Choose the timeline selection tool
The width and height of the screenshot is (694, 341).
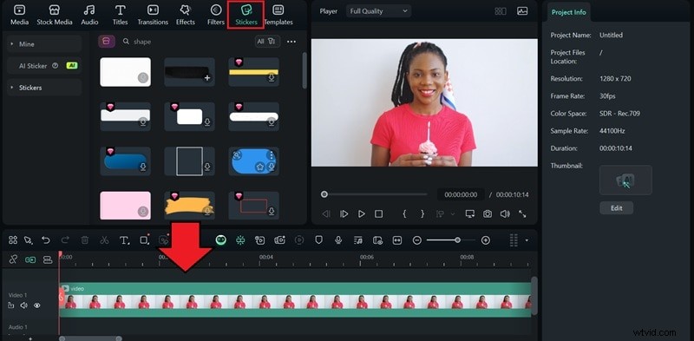[29, 240]
